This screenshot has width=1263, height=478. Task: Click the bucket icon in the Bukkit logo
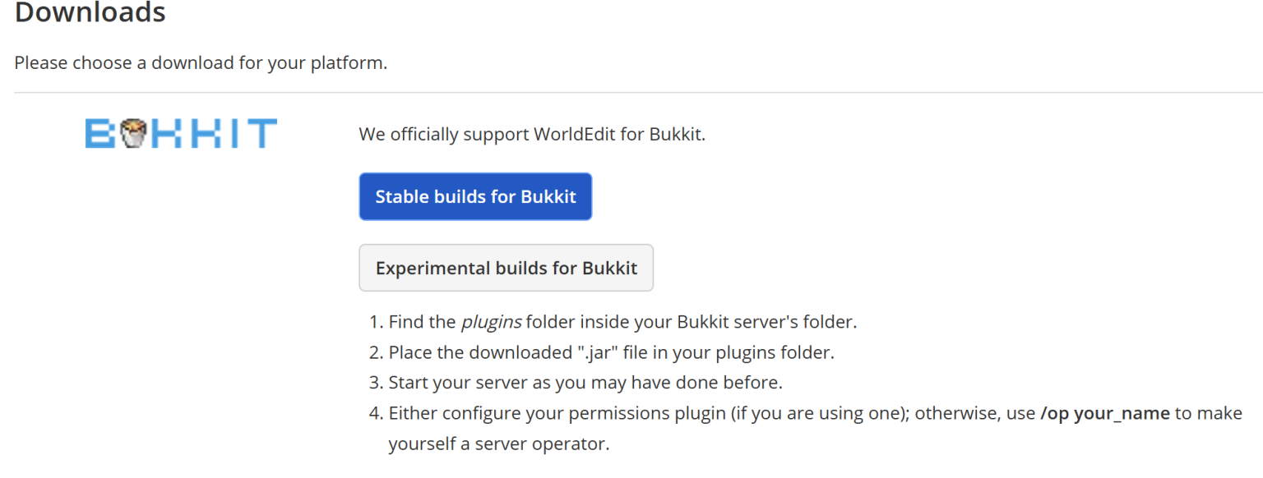(133, 134)
